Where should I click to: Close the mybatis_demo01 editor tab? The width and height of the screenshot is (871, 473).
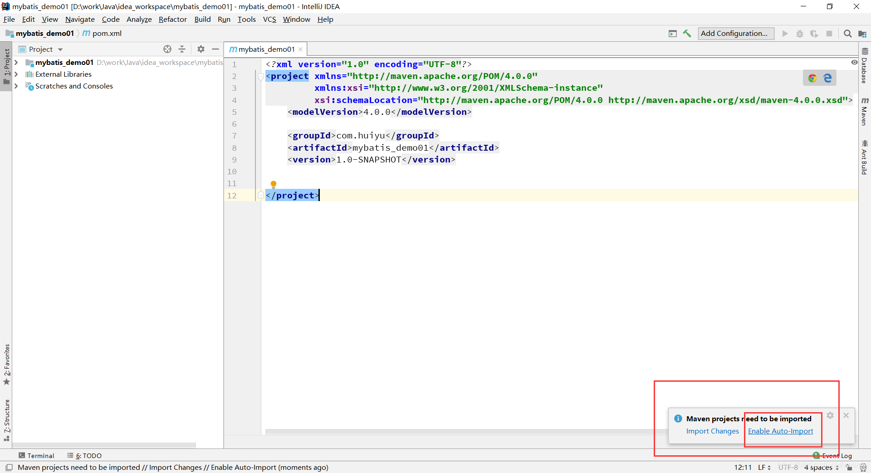coord(300,49)
